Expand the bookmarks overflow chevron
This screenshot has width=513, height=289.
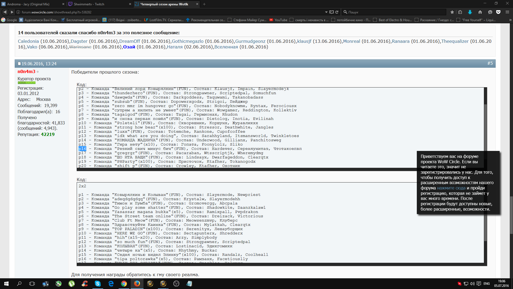pos(510,20)
